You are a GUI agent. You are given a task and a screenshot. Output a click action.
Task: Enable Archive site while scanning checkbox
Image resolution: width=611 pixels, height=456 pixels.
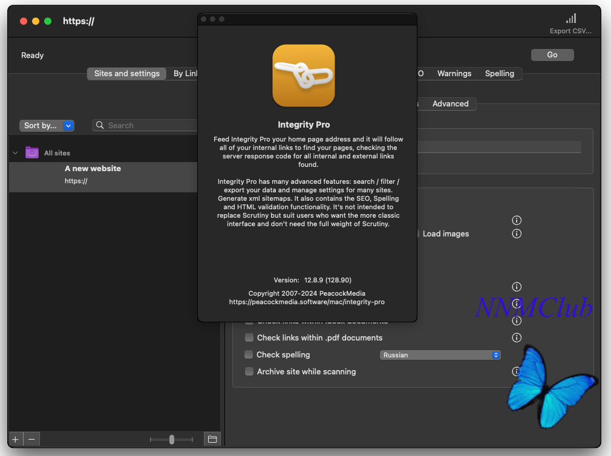[x=249, y=371]
